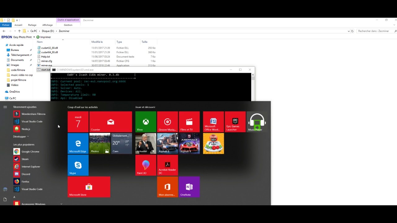The height and width of the screenshot is (223, 397).
Task: Open the Acrobat Reader DC tile
Action: coord(167,165)
